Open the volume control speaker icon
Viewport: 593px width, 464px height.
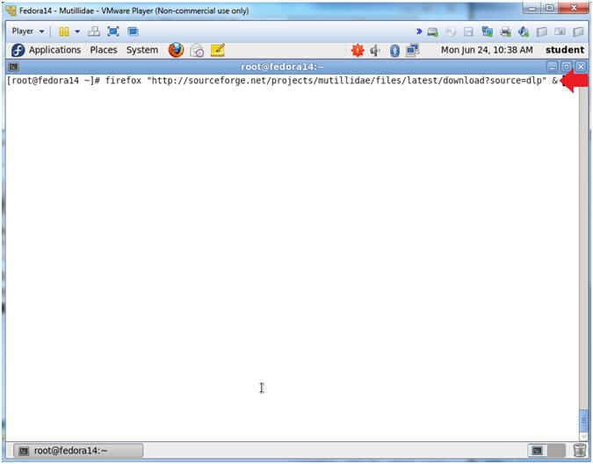[375, 50]
